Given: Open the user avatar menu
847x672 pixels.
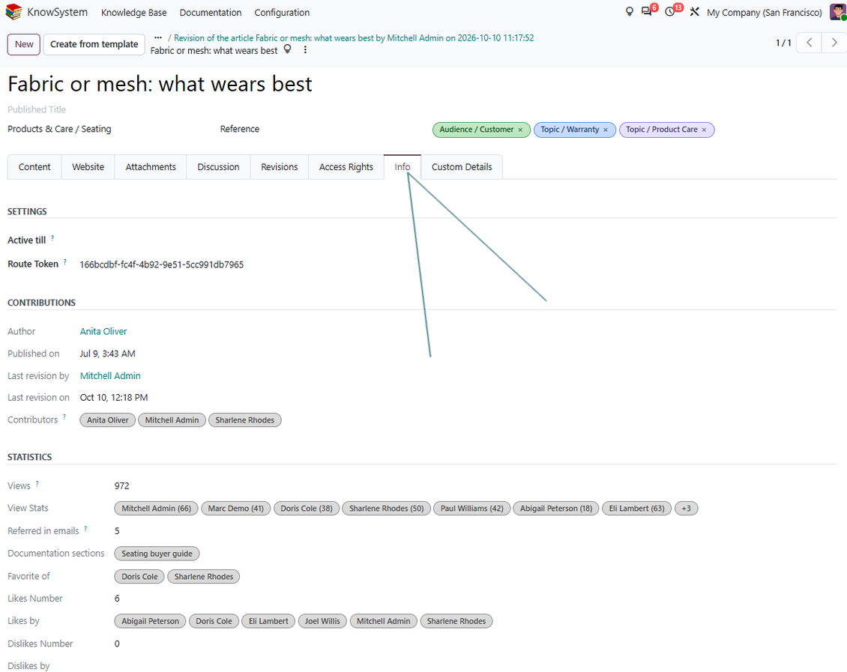Looking at the screenshot, I should tap(838, 12).
